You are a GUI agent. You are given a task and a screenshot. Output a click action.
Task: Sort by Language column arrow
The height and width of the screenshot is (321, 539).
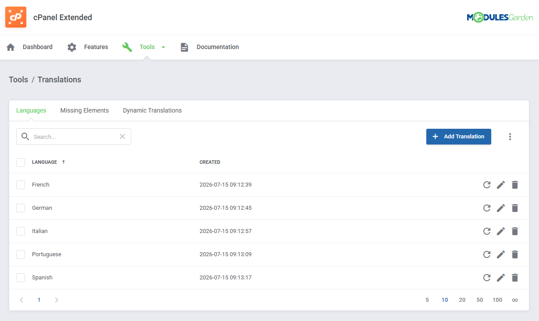[63, 162]
